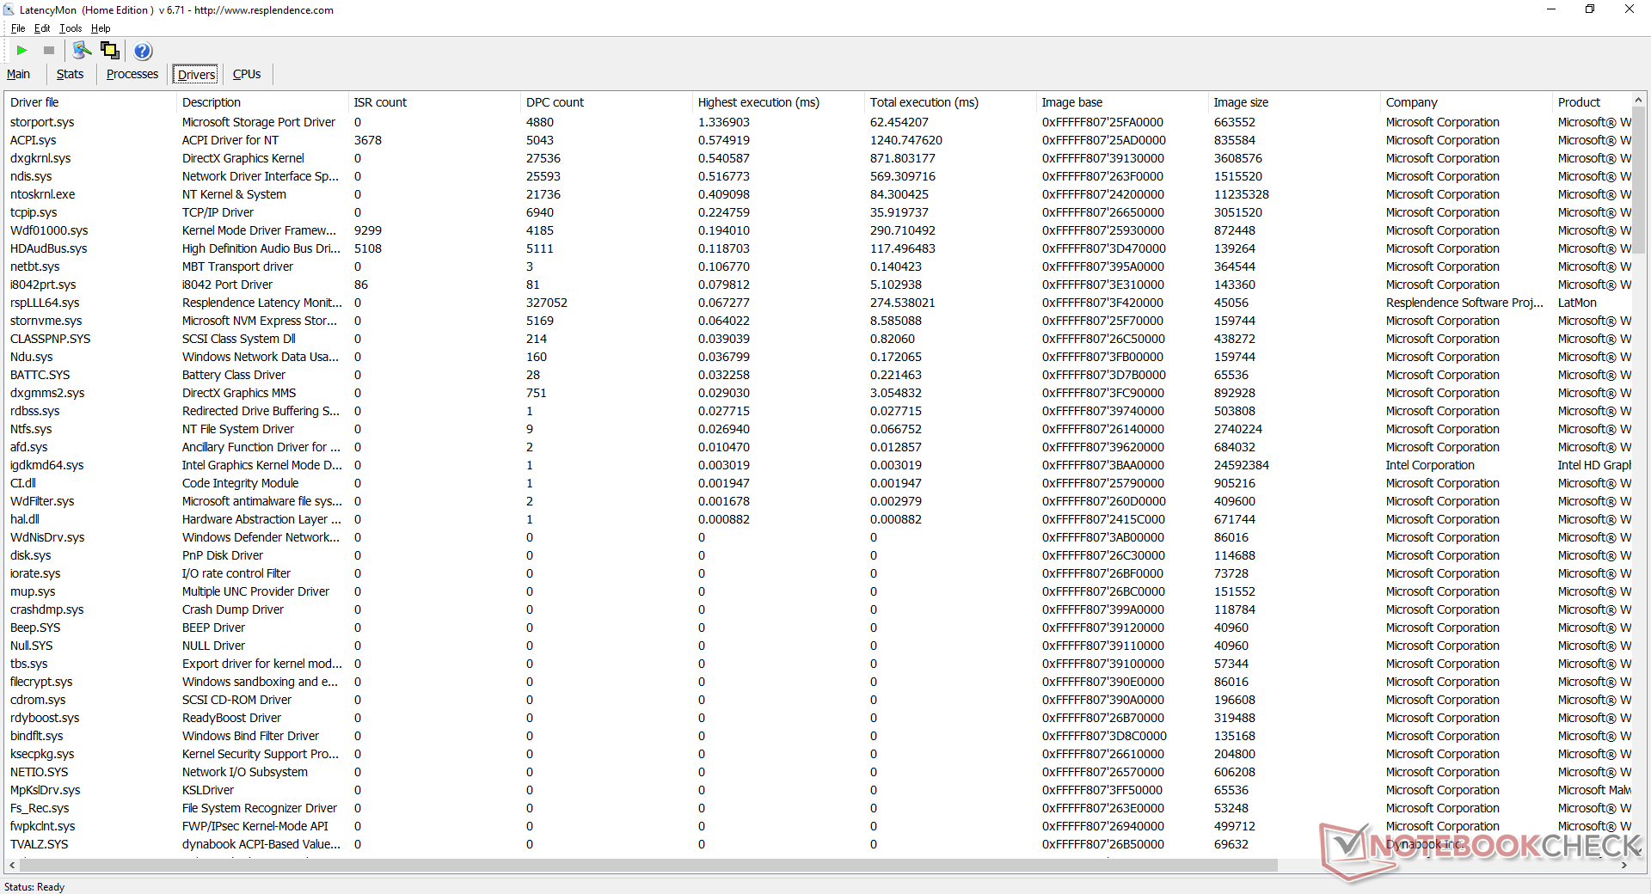This screenshot has width=1651, height=894.
Task: Click the 'Intel Corporation' company cell
Action: coord(1430,465)
